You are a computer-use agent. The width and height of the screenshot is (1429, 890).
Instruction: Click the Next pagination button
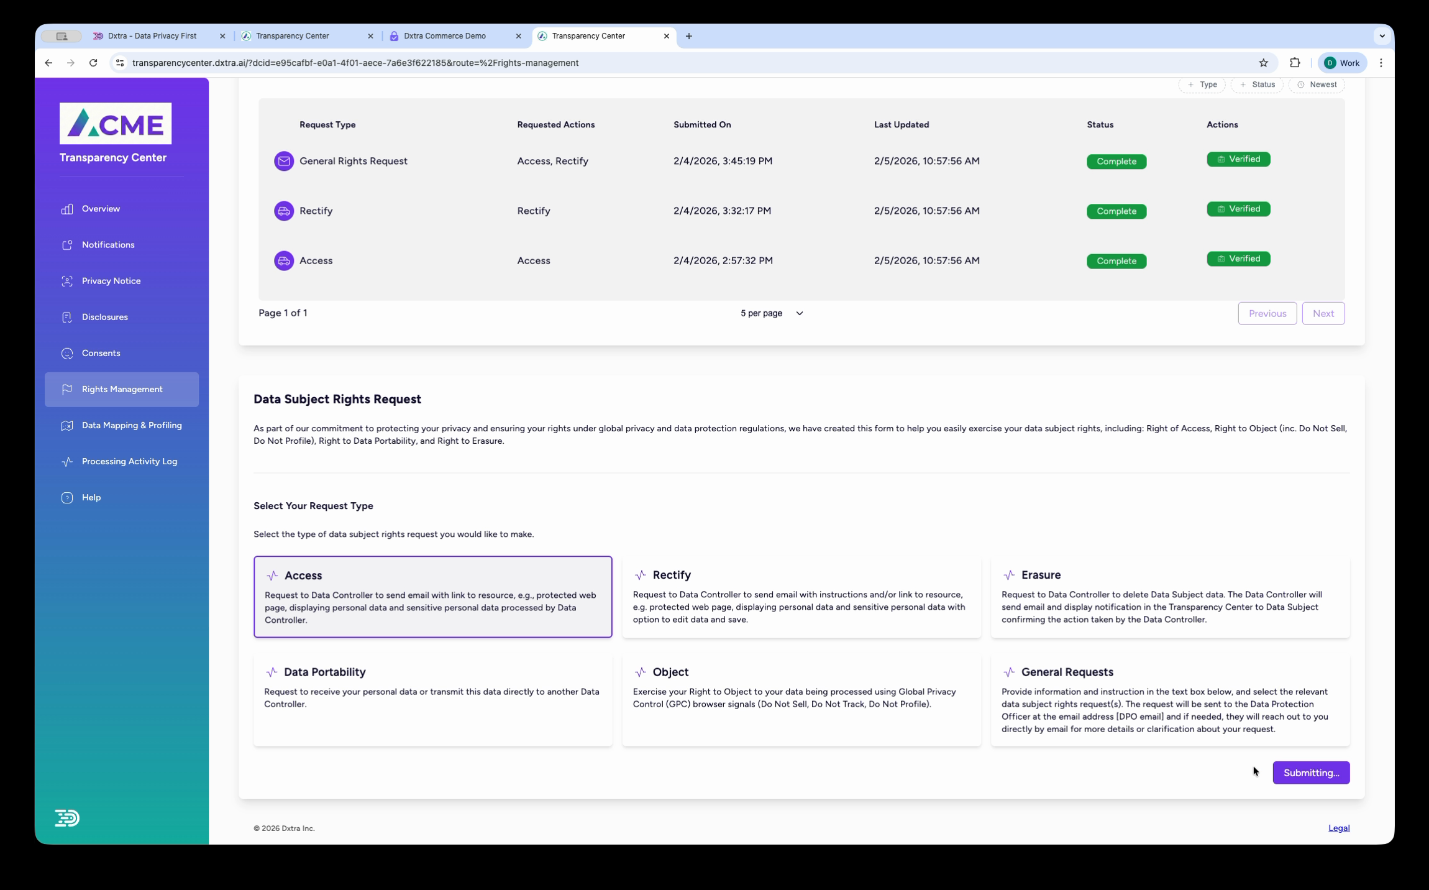click(1323, 313)
